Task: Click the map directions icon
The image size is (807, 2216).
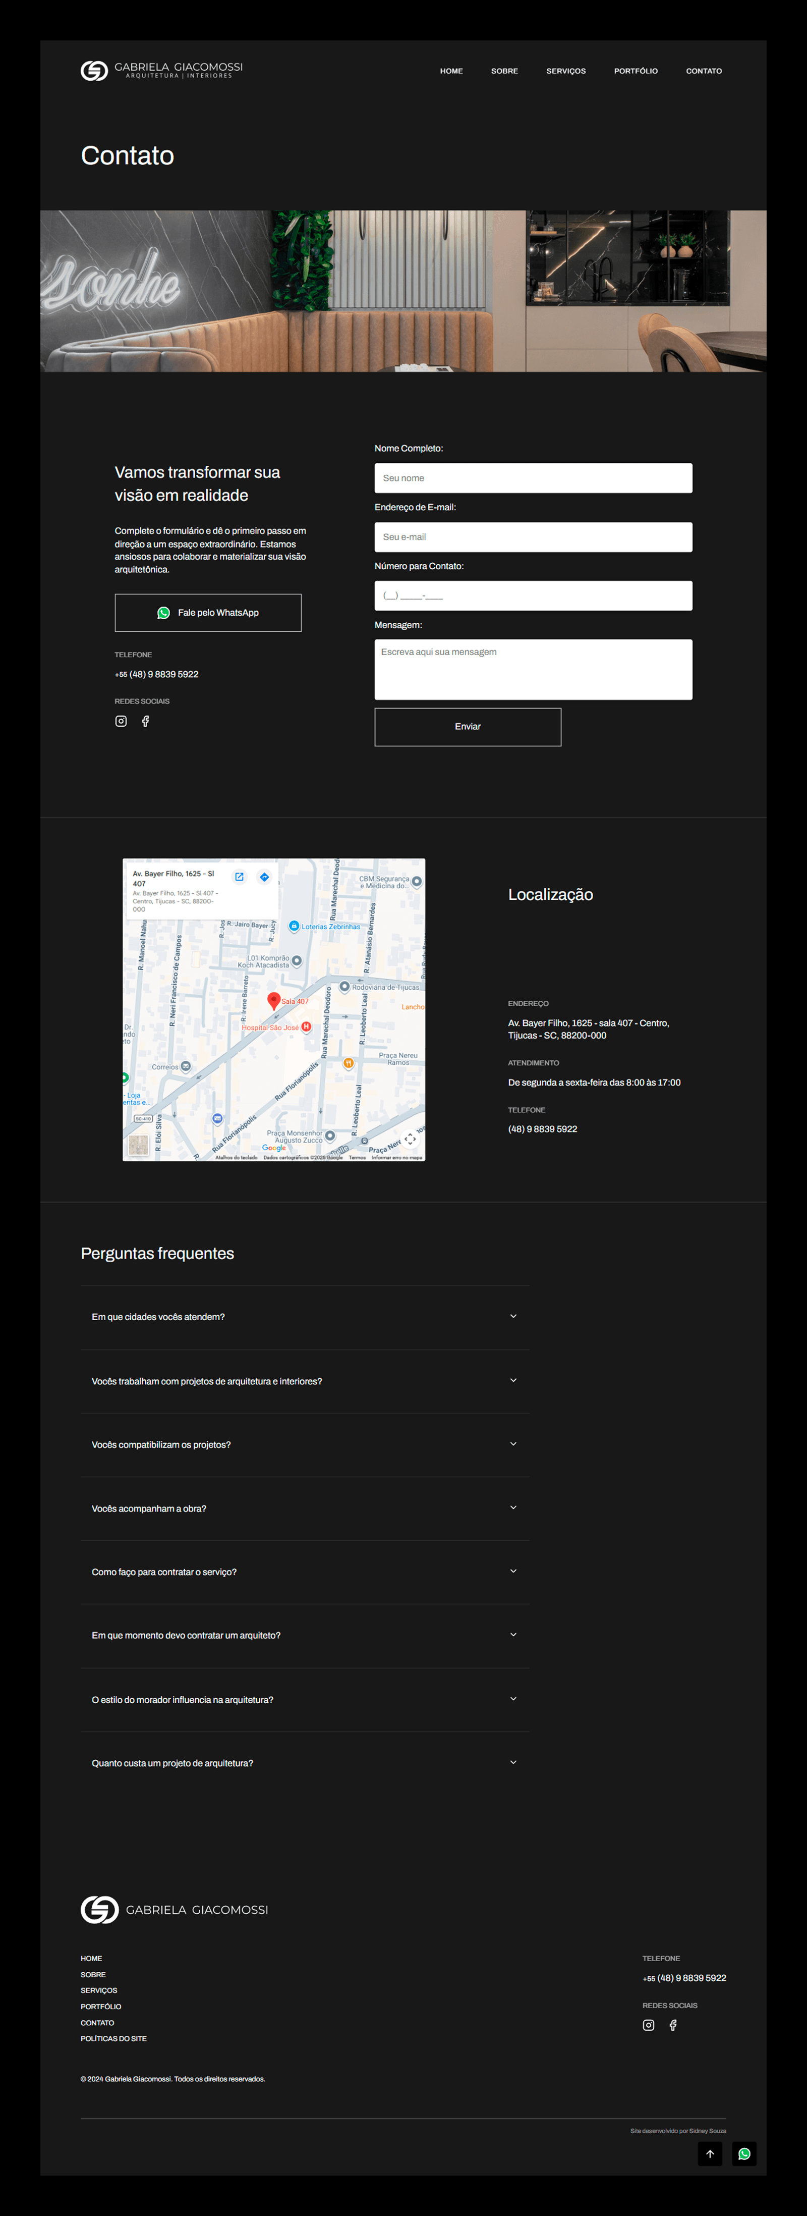Action: click(265, 877)
